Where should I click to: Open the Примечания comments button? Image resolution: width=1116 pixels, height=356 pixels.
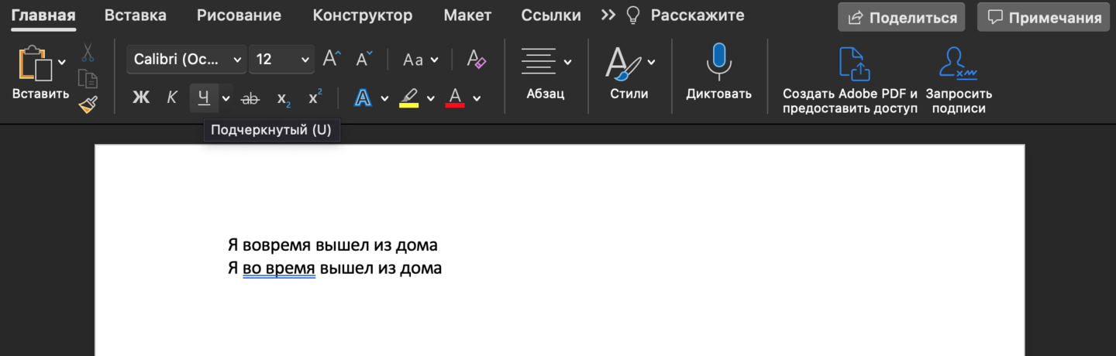1044,17
